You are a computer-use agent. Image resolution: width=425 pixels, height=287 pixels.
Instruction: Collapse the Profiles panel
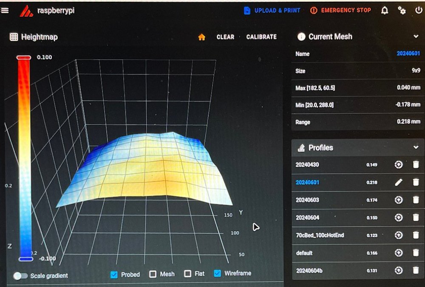[x=416, y=147]
